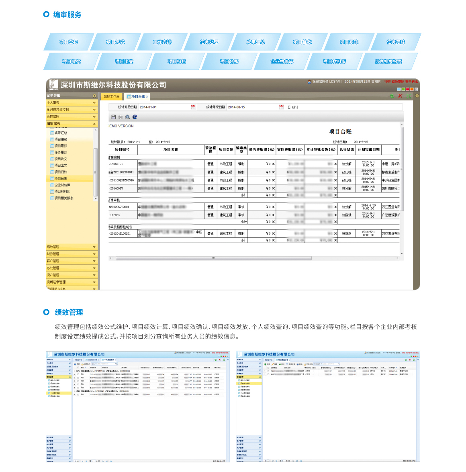Click the Σ 统计 button
Image resolution: width=466 pixels, height=472 pixels.
(x=293, y=107)
